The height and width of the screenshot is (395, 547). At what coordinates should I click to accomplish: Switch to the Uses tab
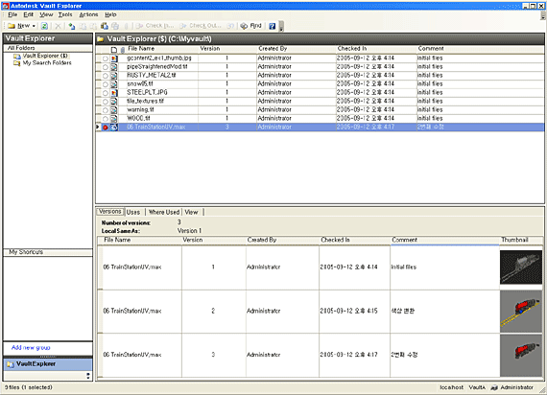point(133,212)
